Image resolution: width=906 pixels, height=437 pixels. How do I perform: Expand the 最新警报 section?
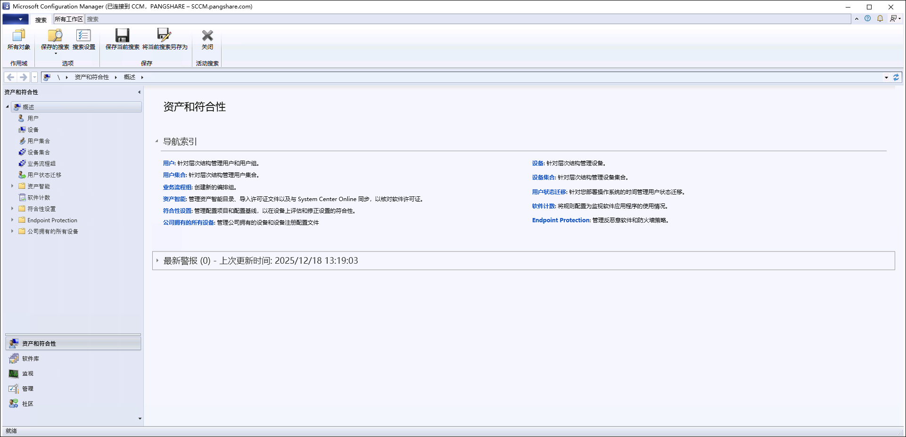(x=157, y=260)
